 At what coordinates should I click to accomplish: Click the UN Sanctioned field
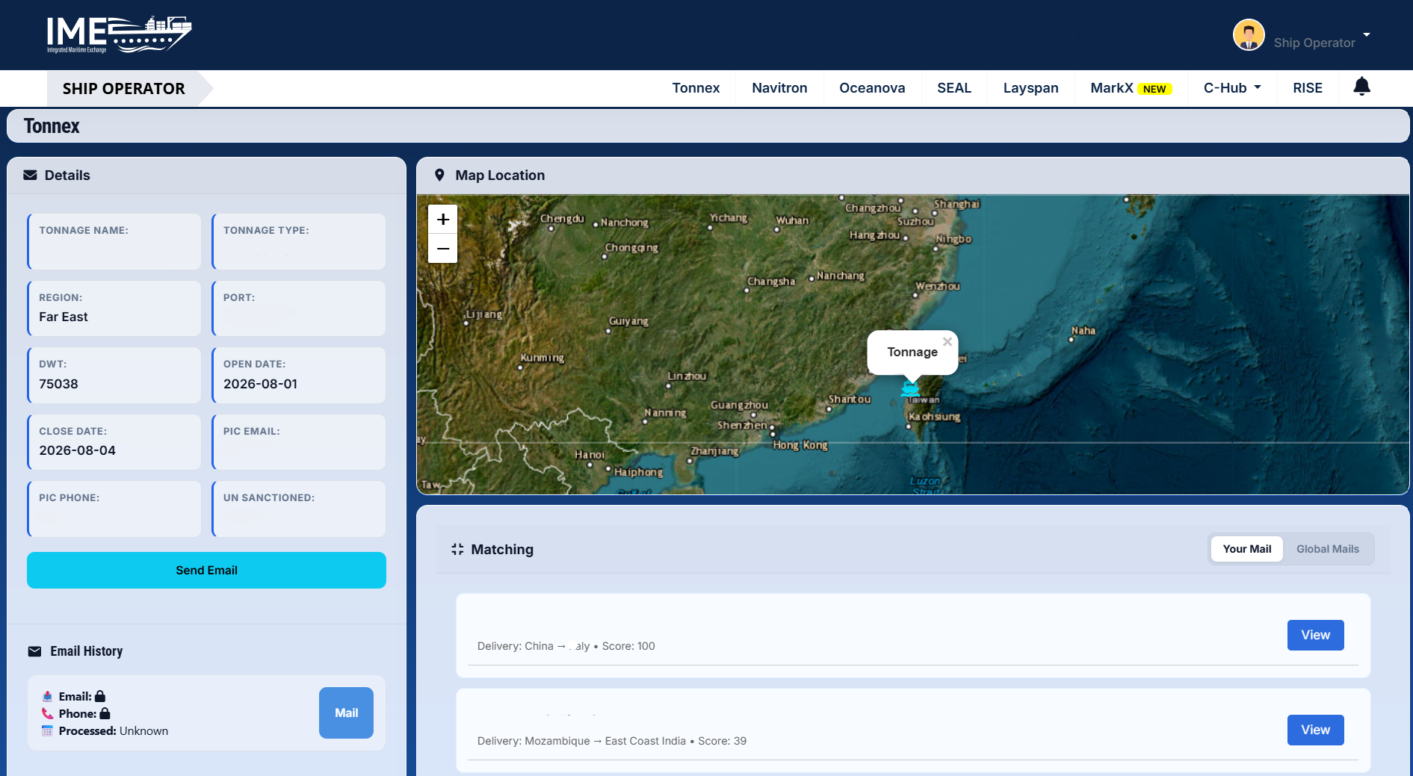pos(299,509)
